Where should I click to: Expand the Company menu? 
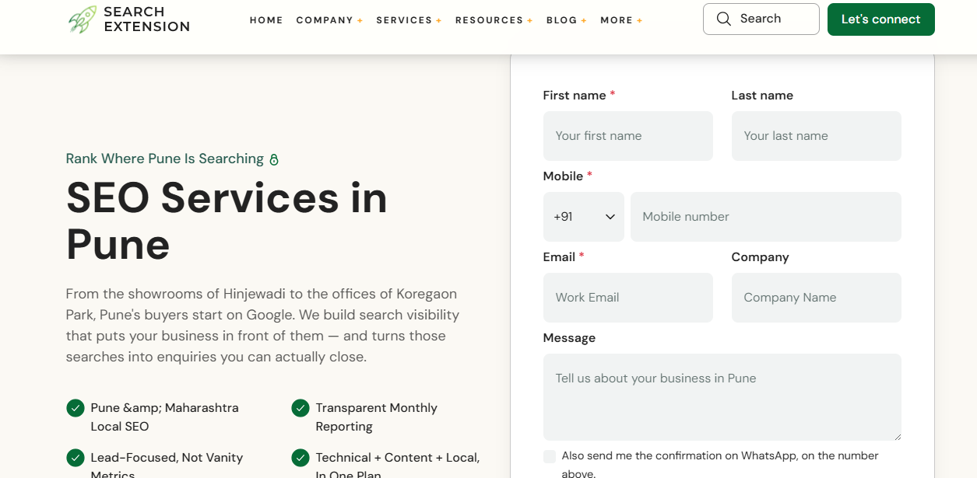pos(329,20)
